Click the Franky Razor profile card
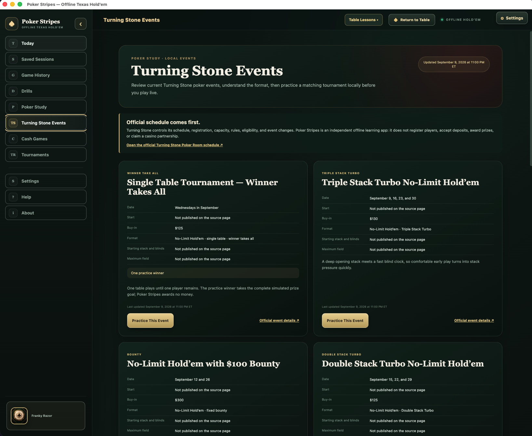 click(x=46, y=416)
